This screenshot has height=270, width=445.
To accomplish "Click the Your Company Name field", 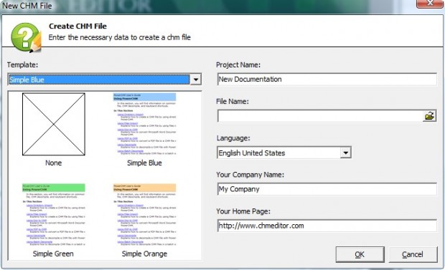I will pos(327,189).
